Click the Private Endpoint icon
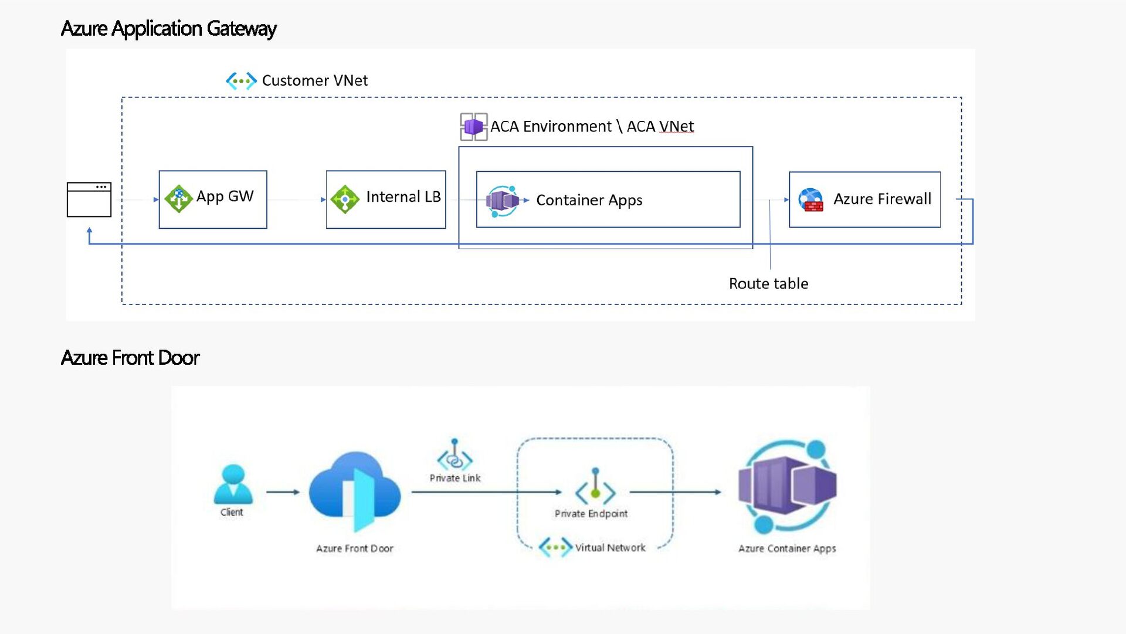Screen dimensions: 1126x634 click(595, 487)
